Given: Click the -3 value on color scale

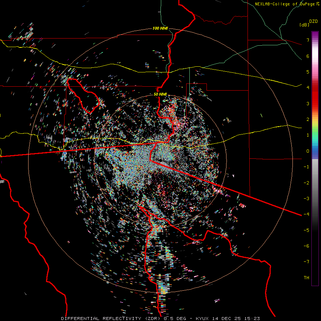Looking at the screenshot, I should coord(306,199).
